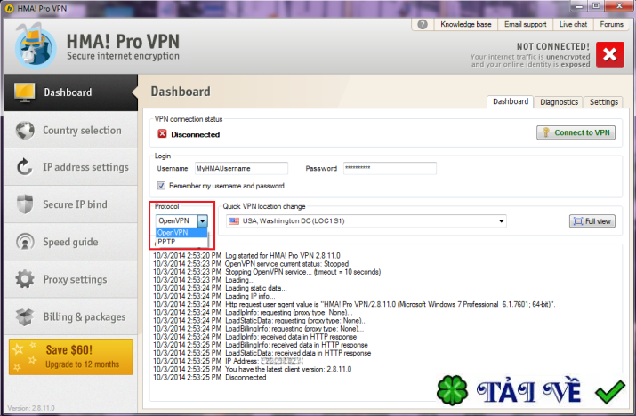Screen dimensions: 636x416
Task: Click the "Version: 2.8.11.0" label
Action: point(31,408)
